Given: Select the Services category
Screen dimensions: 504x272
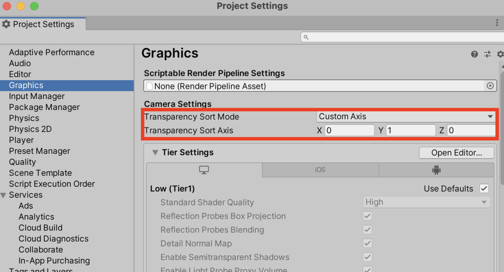Looking at the screenshot, I should coord(26,195).
